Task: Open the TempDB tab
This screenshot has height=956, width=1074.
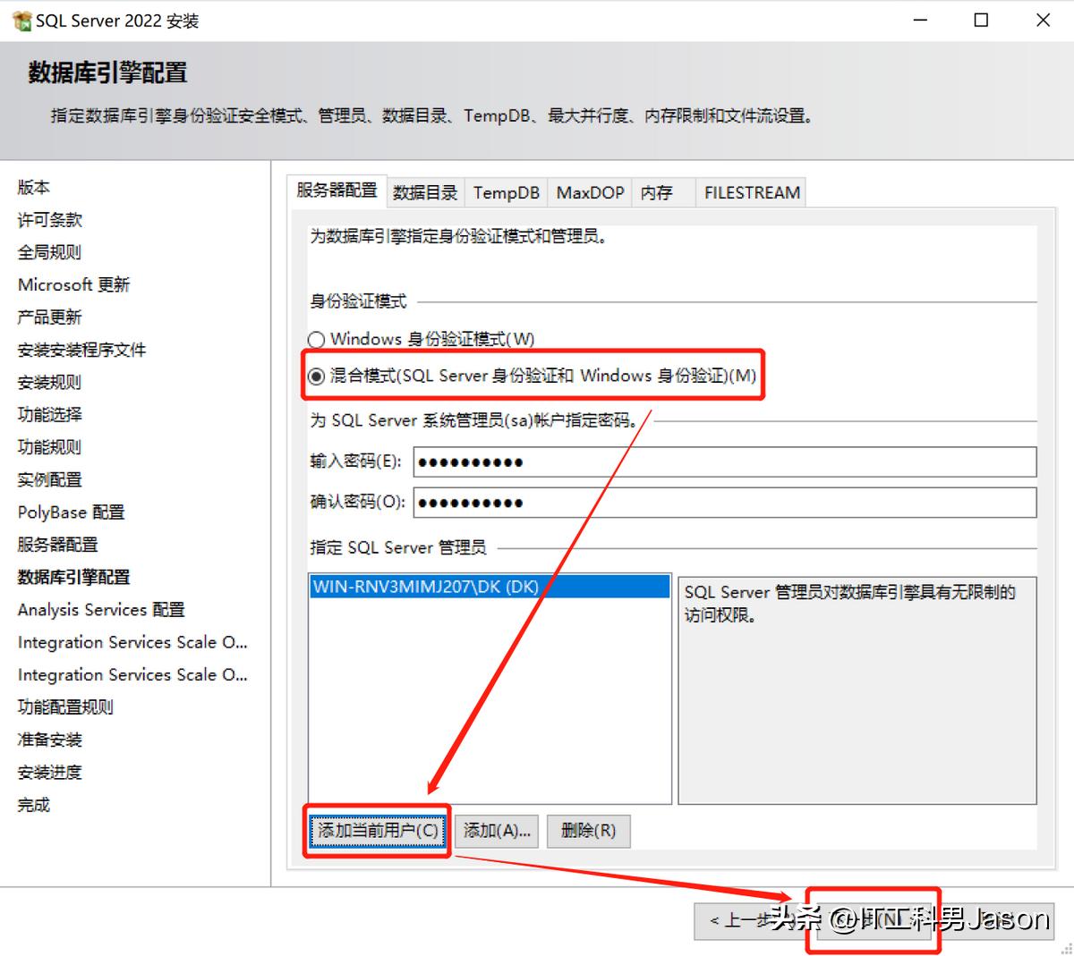Action: [505, 191]
